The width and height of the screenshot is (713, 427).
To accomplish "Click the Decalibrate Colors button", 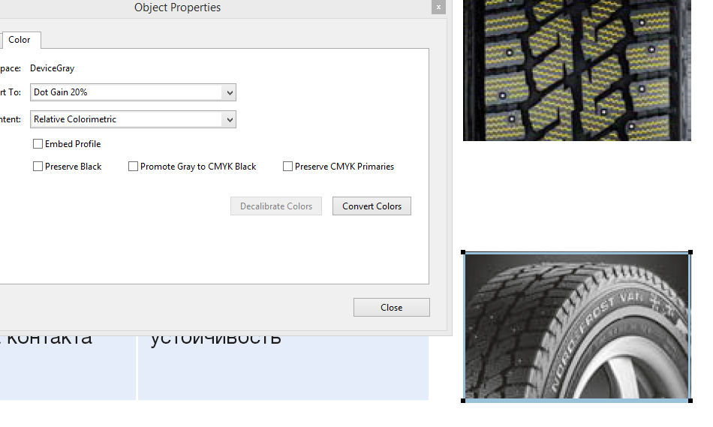I will (x=276, y=206).
